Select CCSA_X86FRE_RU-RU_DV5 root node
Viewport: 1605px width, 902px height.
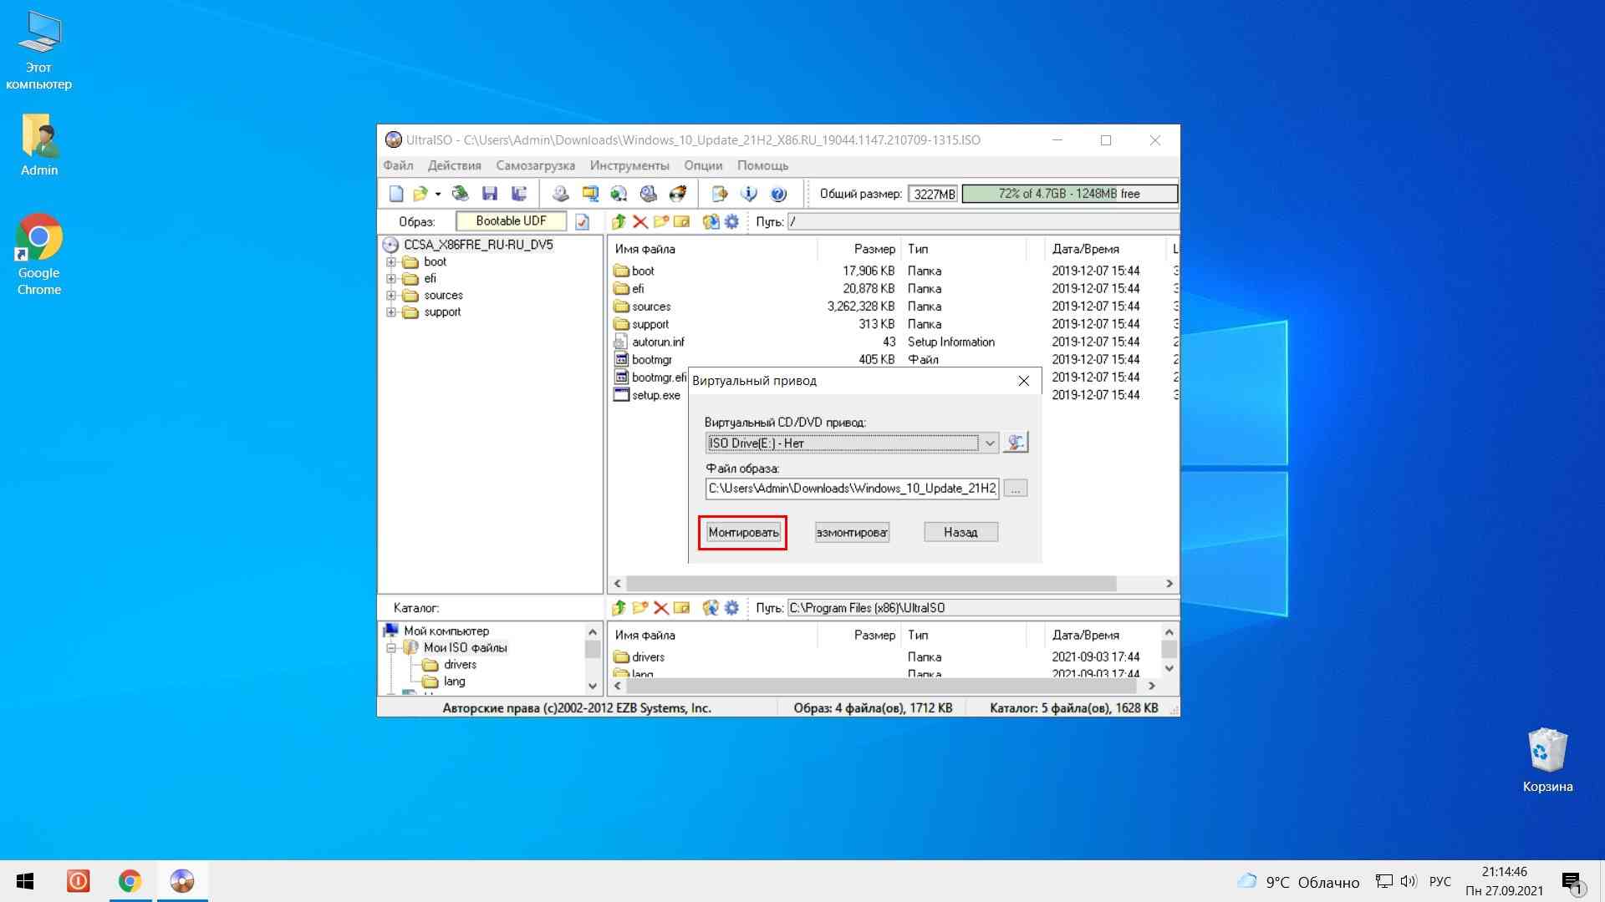click(478, 245)
